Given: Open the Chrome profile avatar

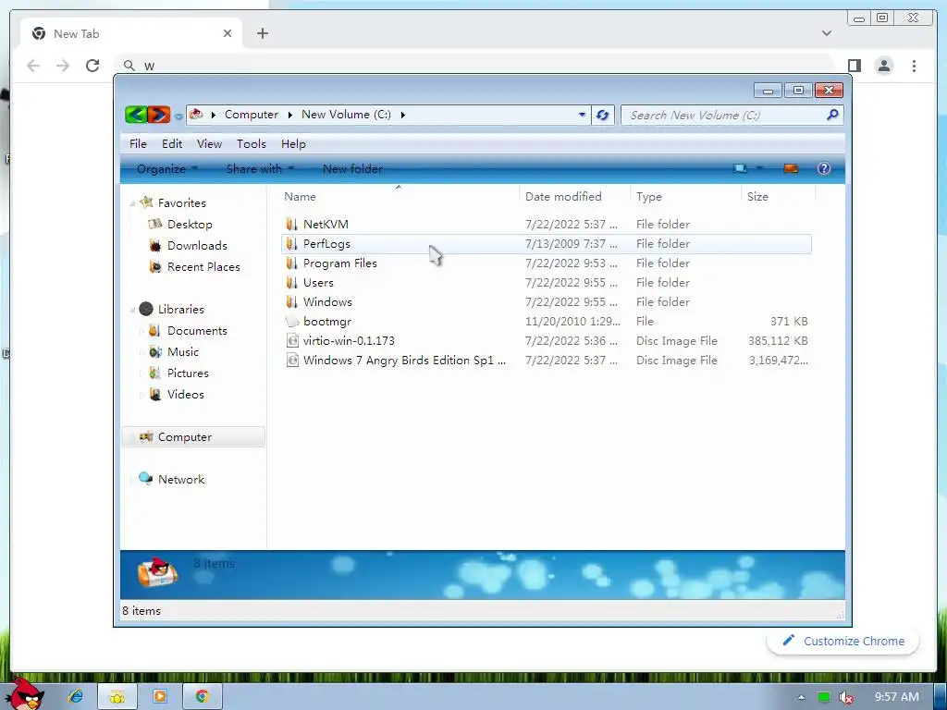Looking at the screenshot, I should coord(884,66).
